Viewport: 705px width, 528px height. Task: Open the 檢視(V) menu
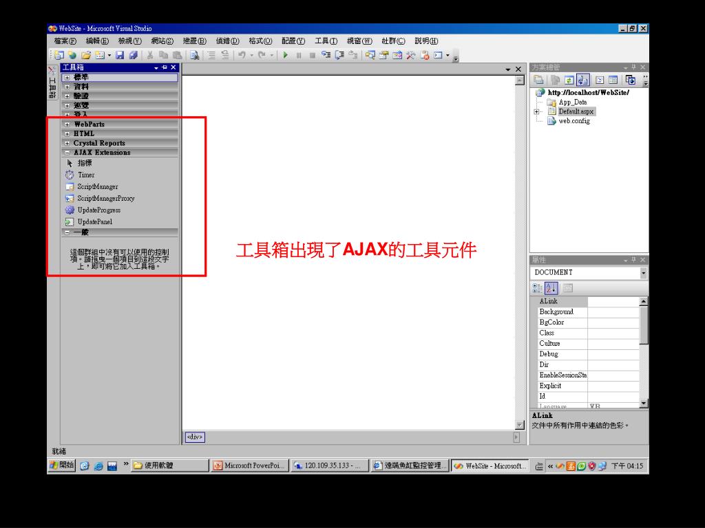(130, 41)
